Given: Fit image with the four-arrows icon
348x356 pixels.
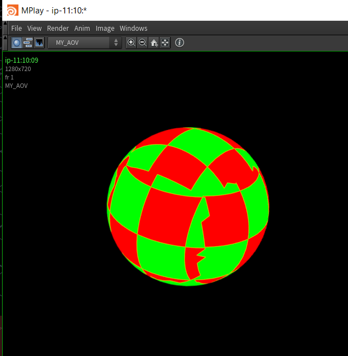Looking at the screenshot, I should [165, 43].
